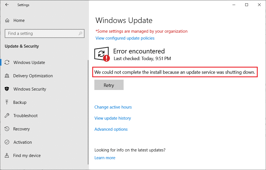Click the Recovery icon in sidebar

point(7,129)
